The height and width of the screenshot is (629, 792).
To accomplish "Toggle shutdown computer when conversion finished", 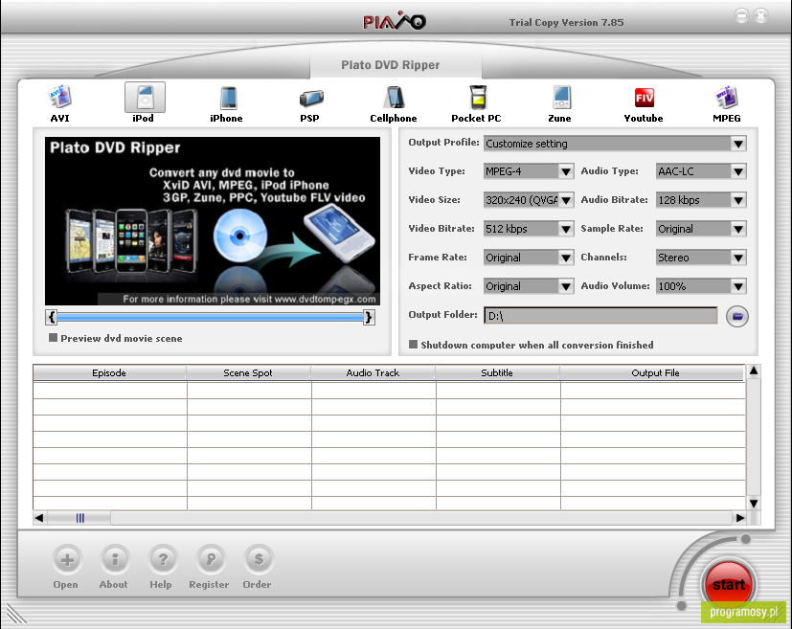I will 413,345.
